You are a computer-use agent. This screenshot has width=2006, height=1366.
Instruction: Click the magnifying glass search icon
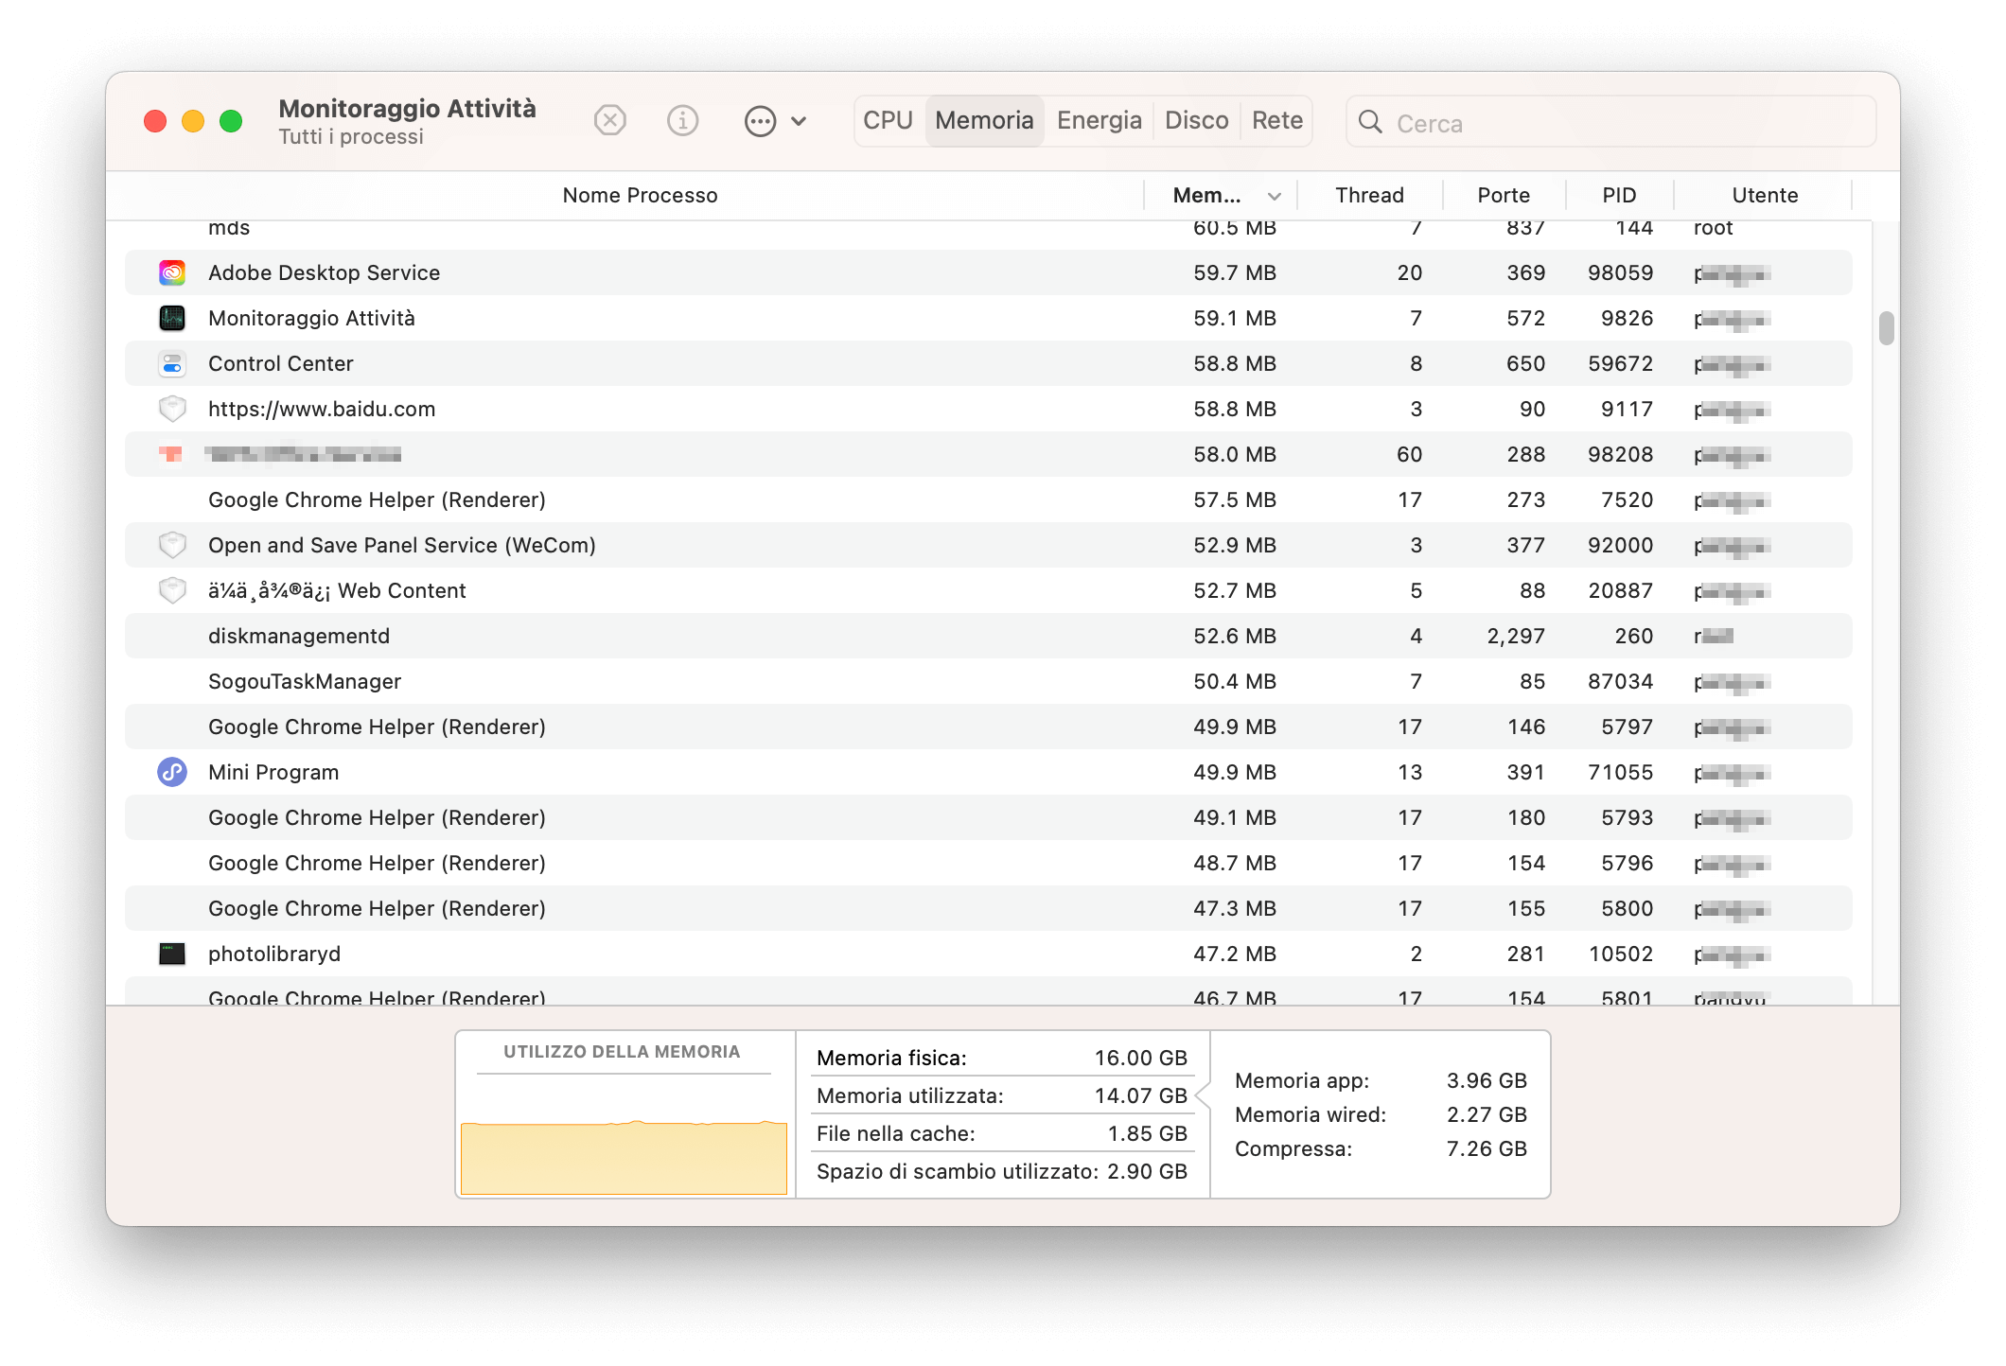[1370, 122]
